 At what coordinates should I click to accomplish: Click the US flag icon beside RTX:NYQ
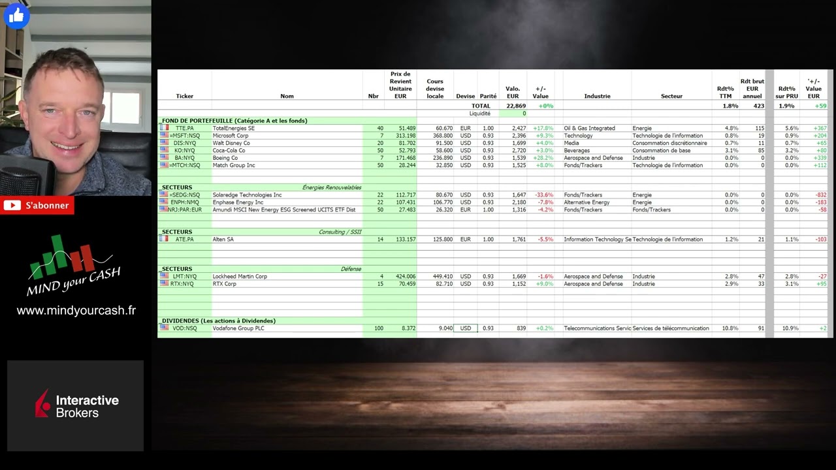[x=164, y=284]
